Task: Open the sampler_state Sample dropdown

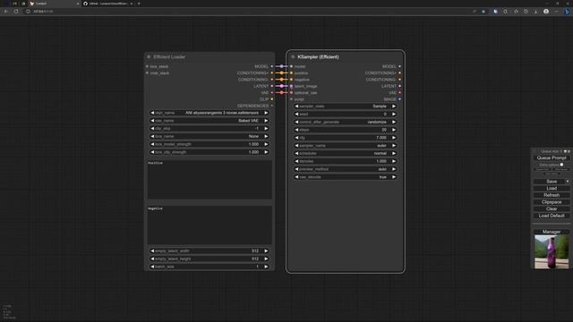Action: [x=346, y=106]
